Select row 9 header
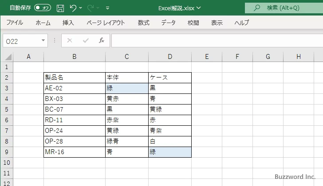The image size is (323, 186). 7,152
